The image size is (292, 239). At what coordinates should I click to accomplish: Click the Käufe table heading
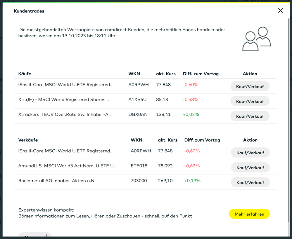(x=25, y=74)
